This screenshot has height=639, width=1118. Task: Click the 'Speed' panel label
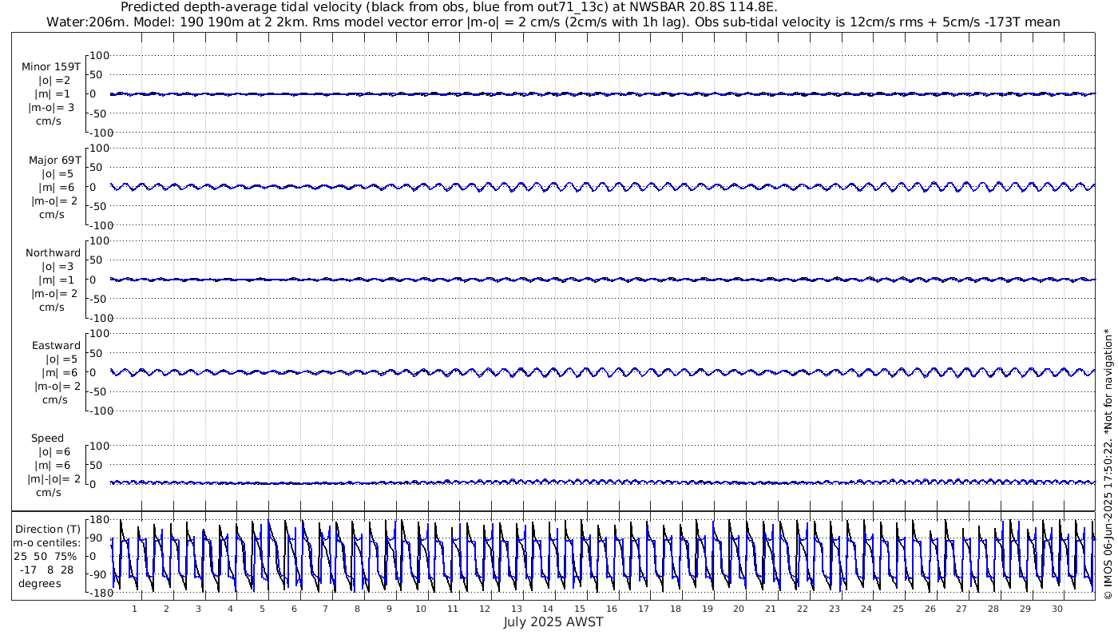(x=47, y=439)
